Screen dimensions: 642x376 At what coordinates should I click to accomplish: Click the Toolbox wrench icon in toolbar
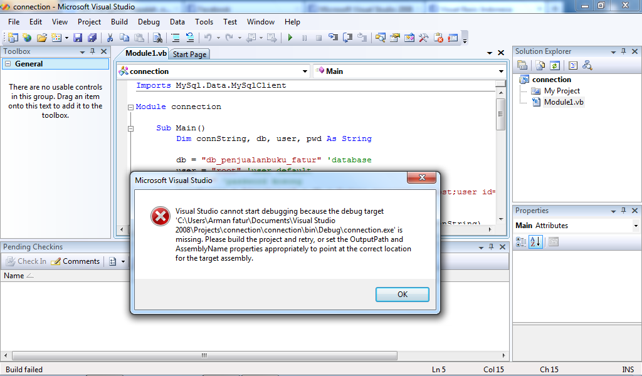click(x=423, y=38)
